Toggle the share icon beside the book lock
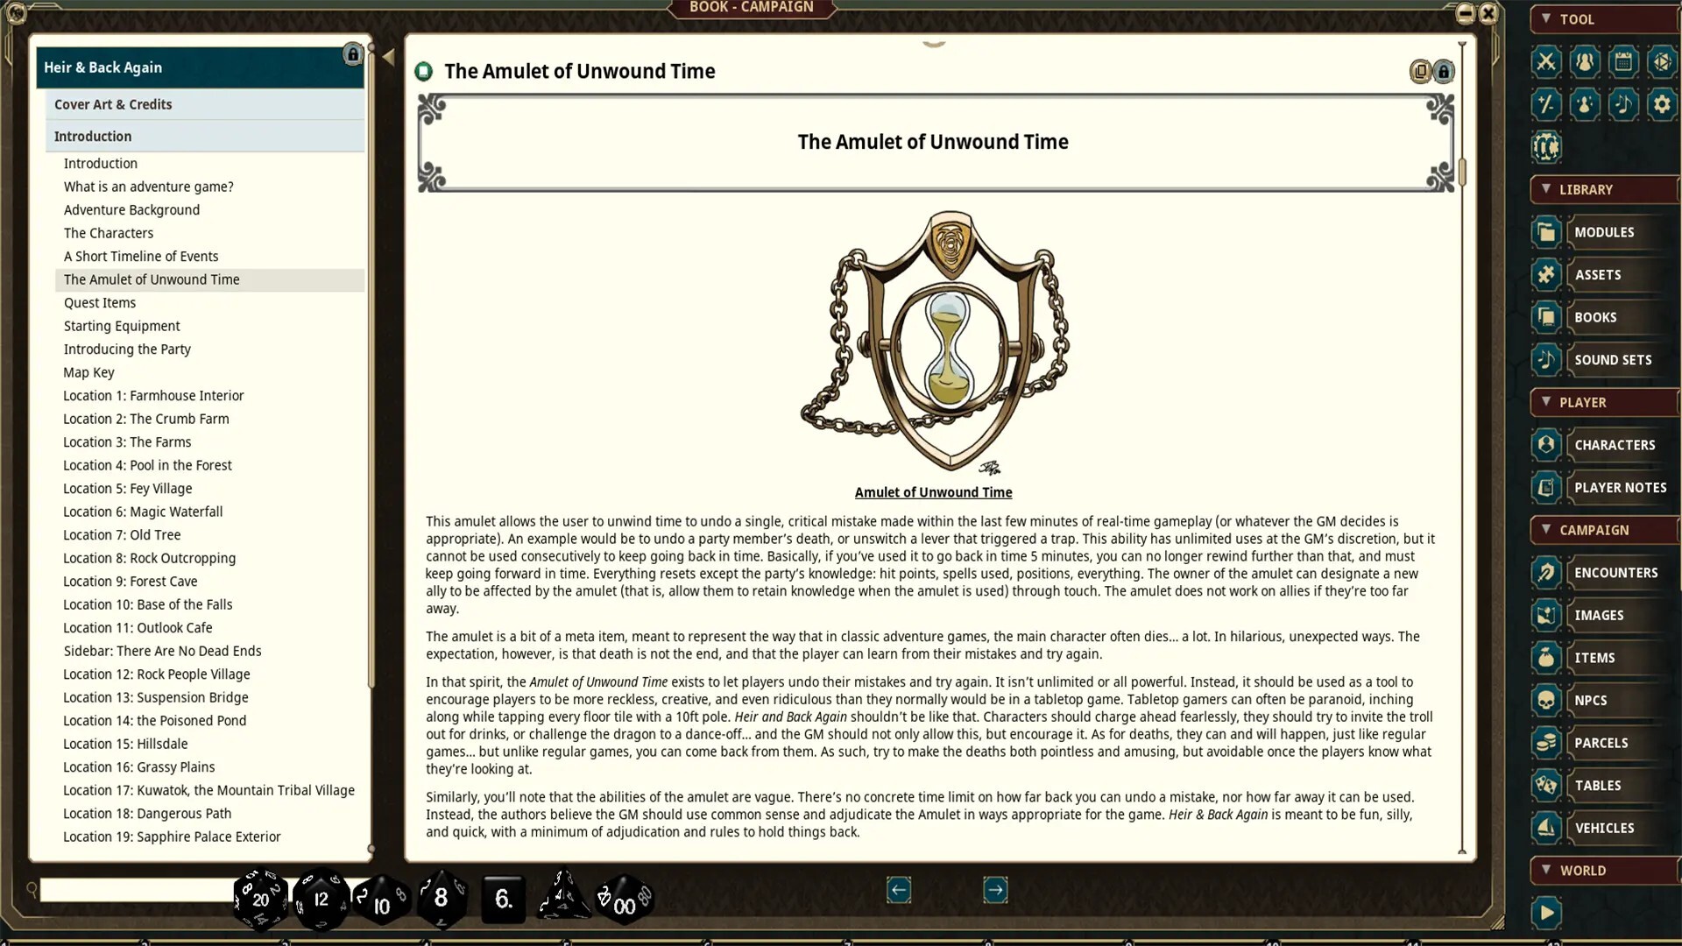Screen dimensions: 1682x946 [1419, 72]
